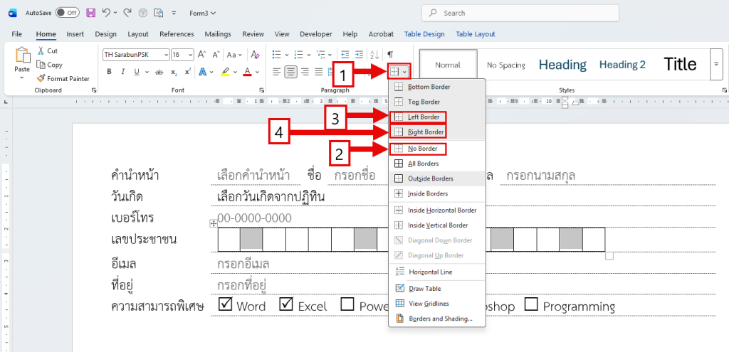Increase font size with the large A icon
The height and width of the screenshot is (352, 729).
[x=201, y=54]
